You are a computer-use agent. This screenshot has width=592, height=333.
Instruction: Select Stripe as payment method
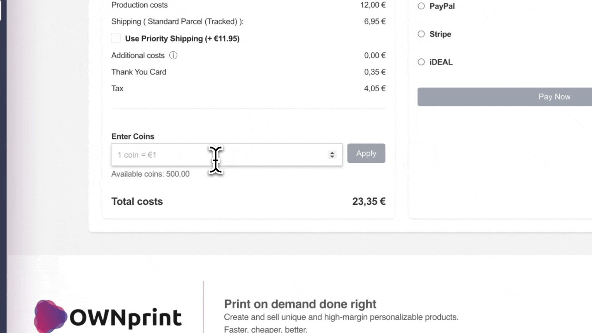coord(421,34)
